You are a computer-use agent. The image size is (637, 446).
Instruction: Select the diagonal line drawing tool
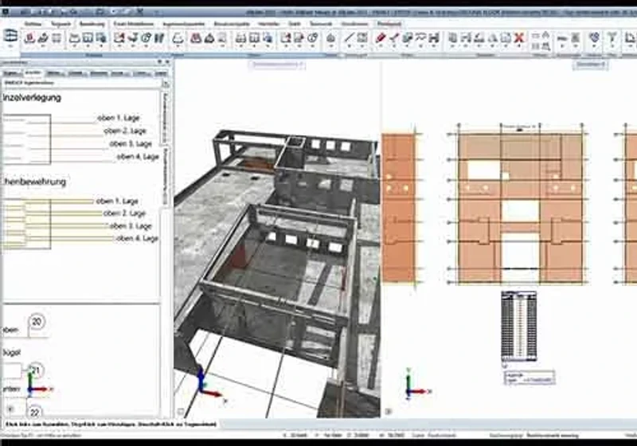[349, 37]
